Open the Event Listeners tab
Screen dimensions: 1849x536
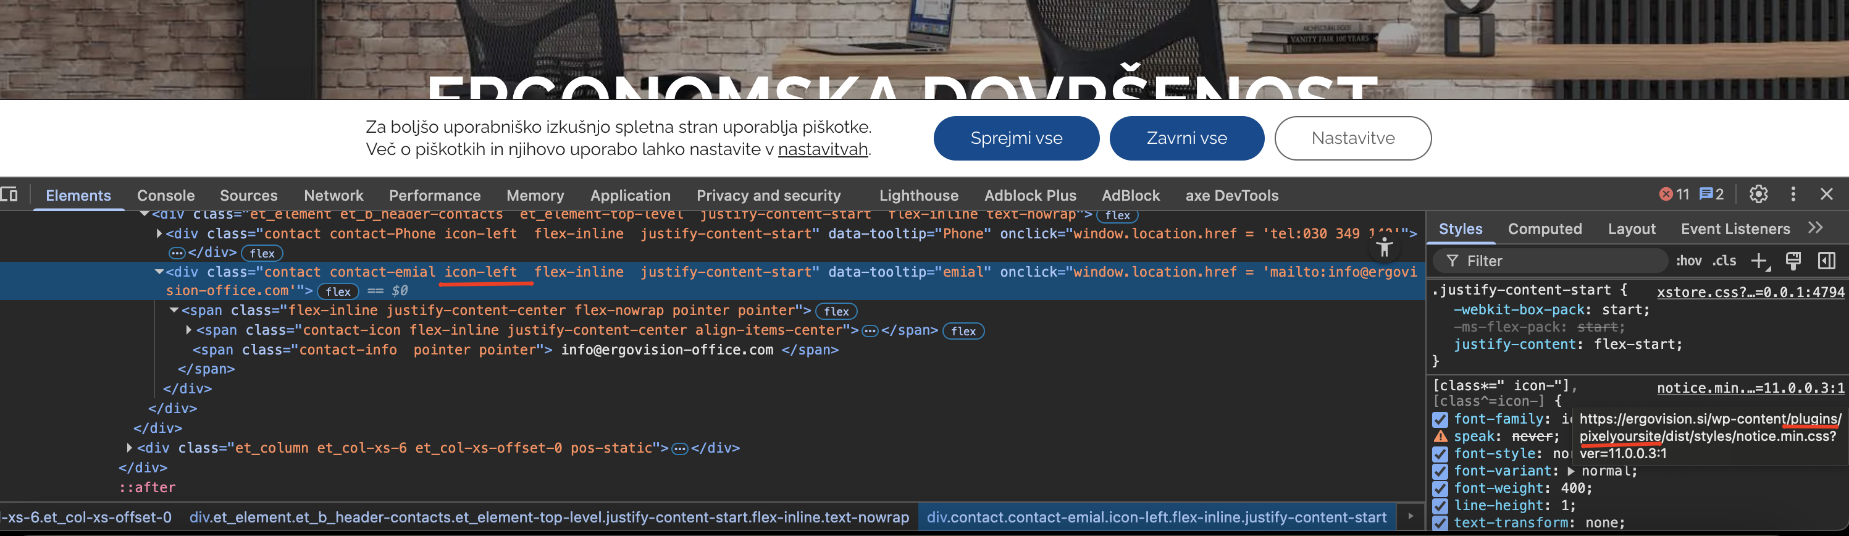click(x=1735, y=229)
